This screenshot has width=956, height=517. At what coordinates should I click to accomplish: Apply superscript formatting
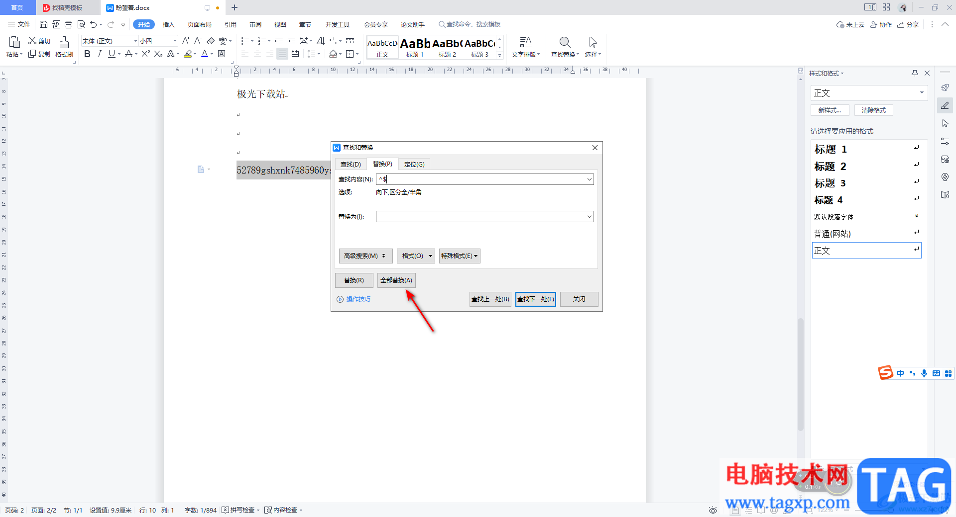click(x=146, y=54)
